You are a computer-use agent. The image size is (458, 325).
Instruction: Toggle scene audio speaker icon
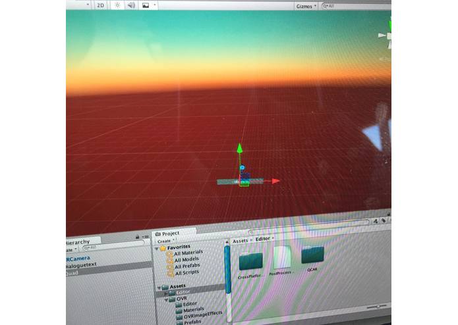(131, 5)
